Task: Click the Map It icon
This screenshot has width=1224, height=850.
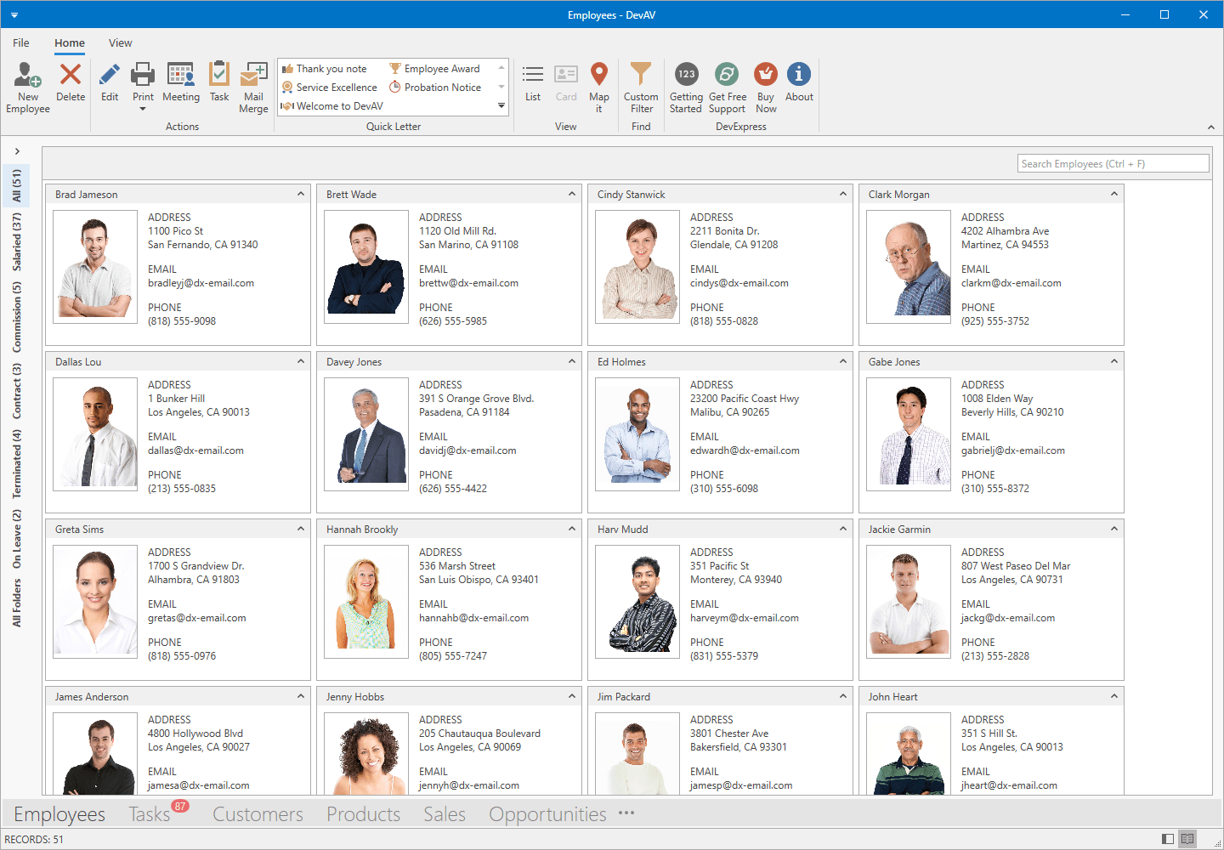Action: (x=599, y=85)
